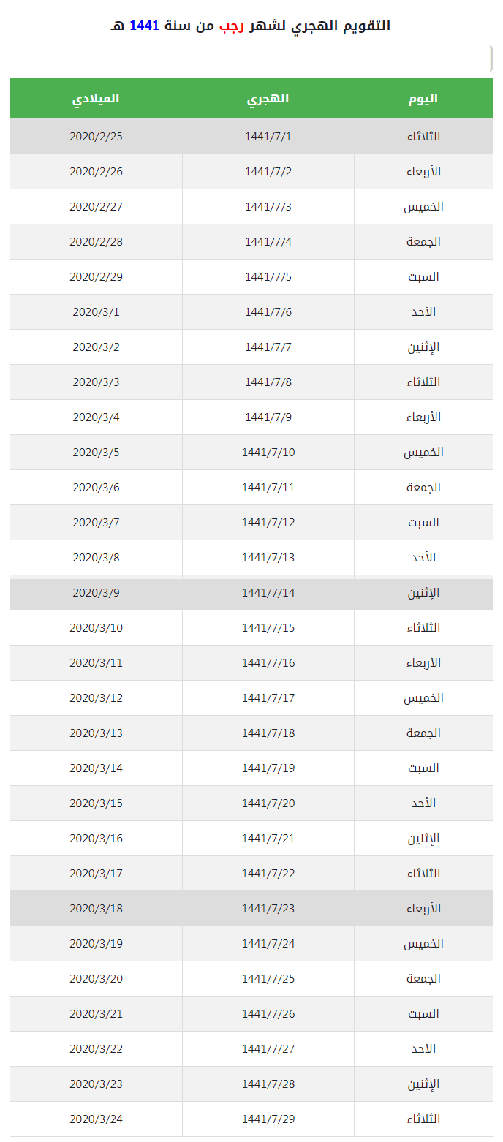Click Hijri date 1441/7/27
The image size is (503, 1142).
coord(268,1049)
